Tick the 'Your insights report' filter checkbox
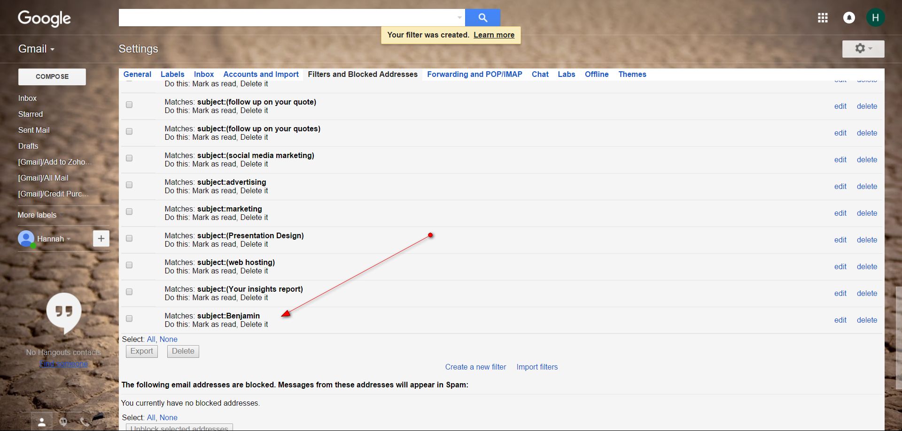902x431 pixels. 129,292
